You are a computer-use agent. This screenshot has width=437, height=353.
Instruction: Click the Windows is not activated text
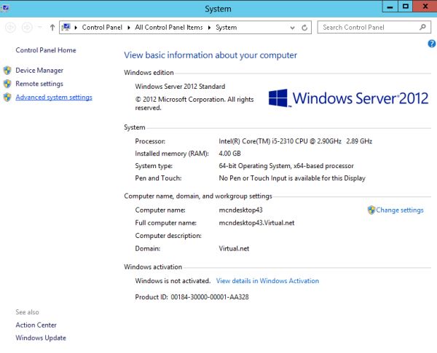point(173,281)
